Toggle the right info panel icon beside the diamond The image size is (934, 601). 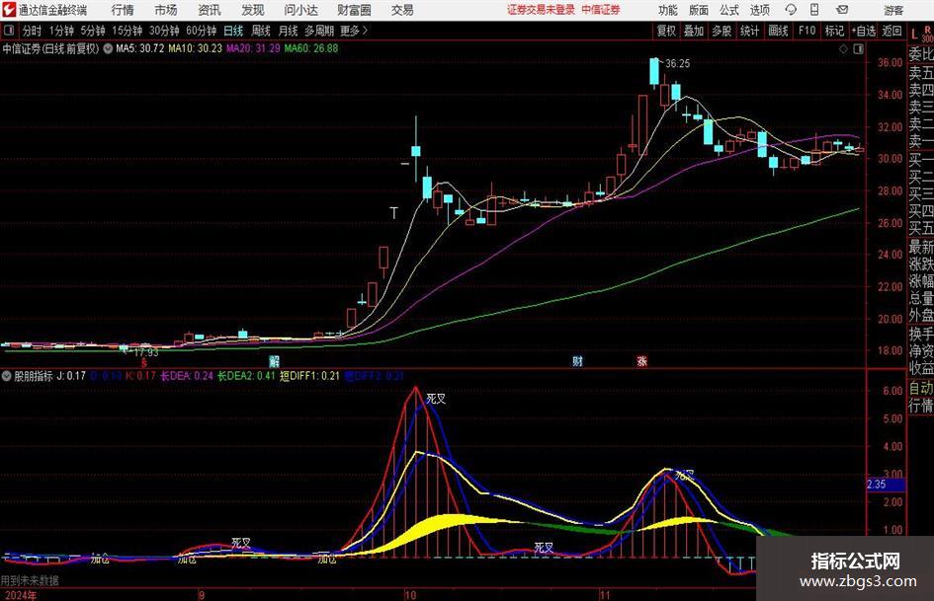coord(858,48)
